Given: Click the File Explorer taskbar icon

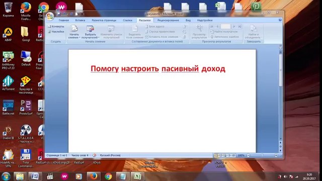Looking at the screenshot, I should (x=20, y=176).
